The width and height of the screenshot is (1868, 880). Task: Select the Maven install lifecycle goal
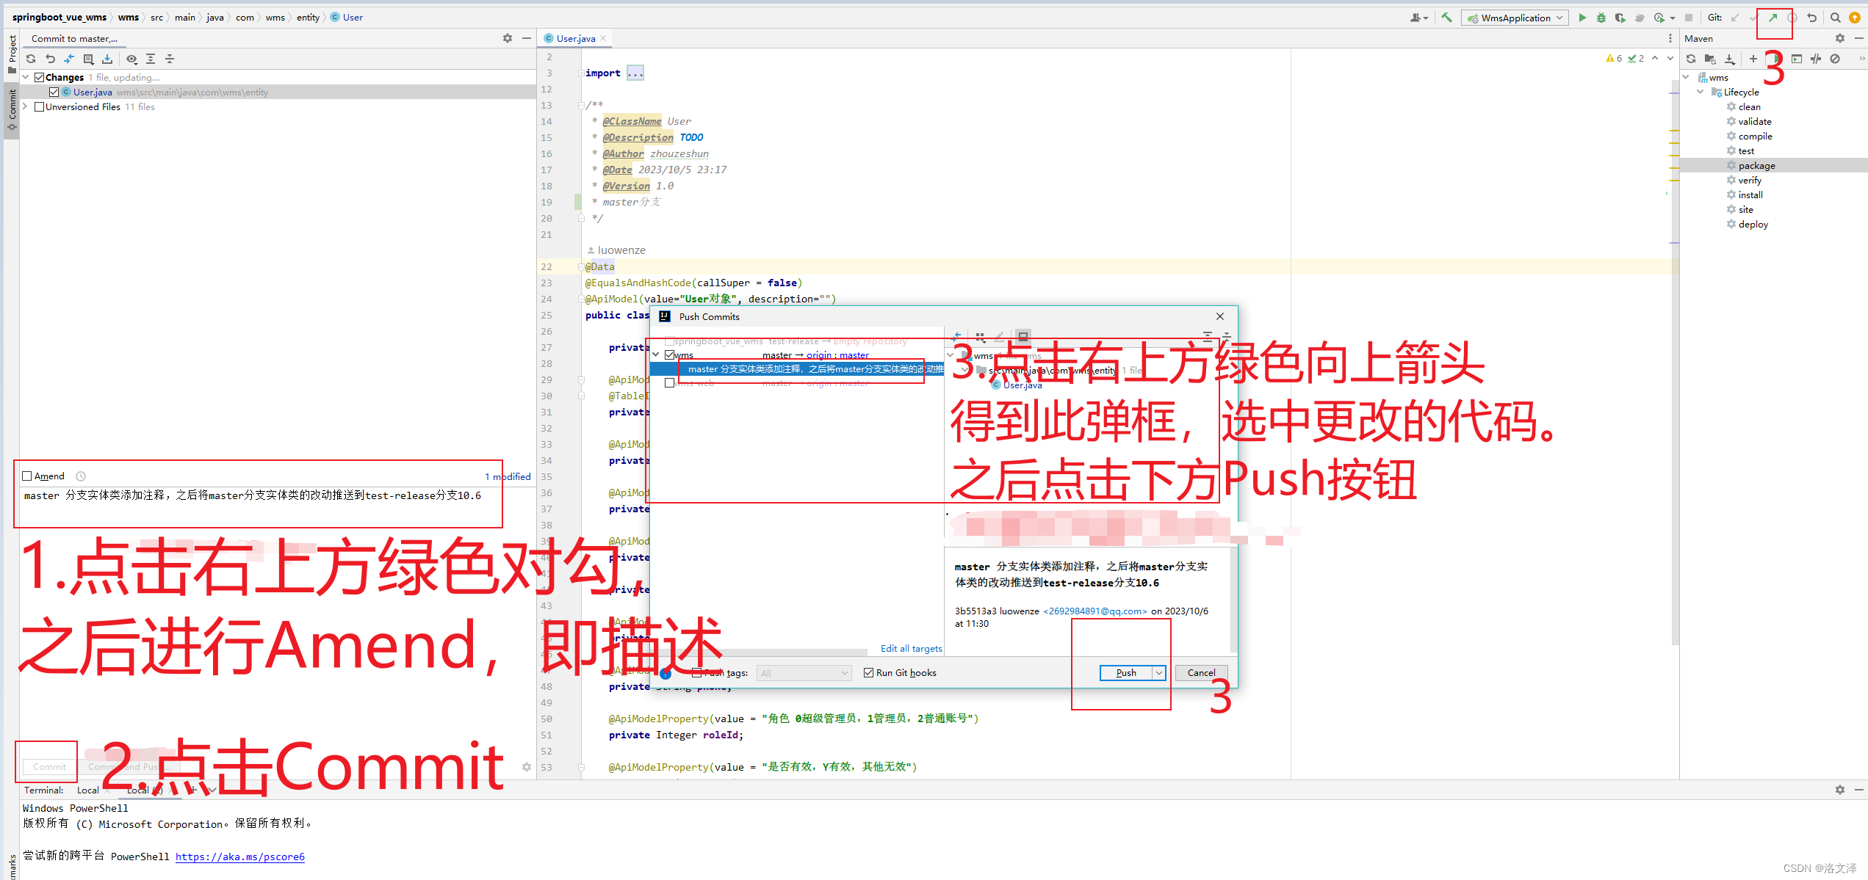tap(1750, 194)
